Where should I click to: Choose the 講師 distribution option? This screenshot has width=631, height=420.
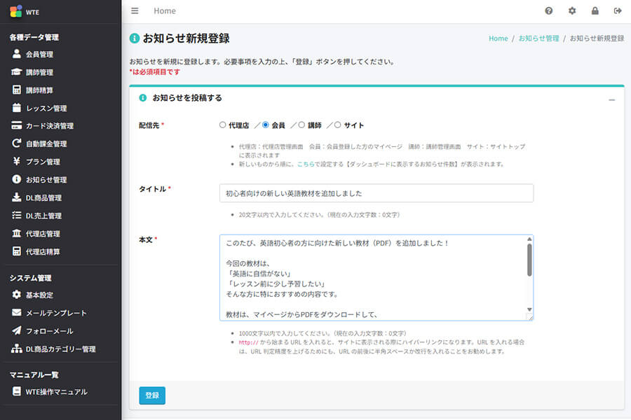(x=300, y=124)
